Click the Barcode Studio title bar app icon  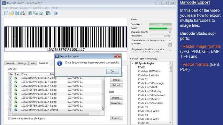click(x=4, y=3)
